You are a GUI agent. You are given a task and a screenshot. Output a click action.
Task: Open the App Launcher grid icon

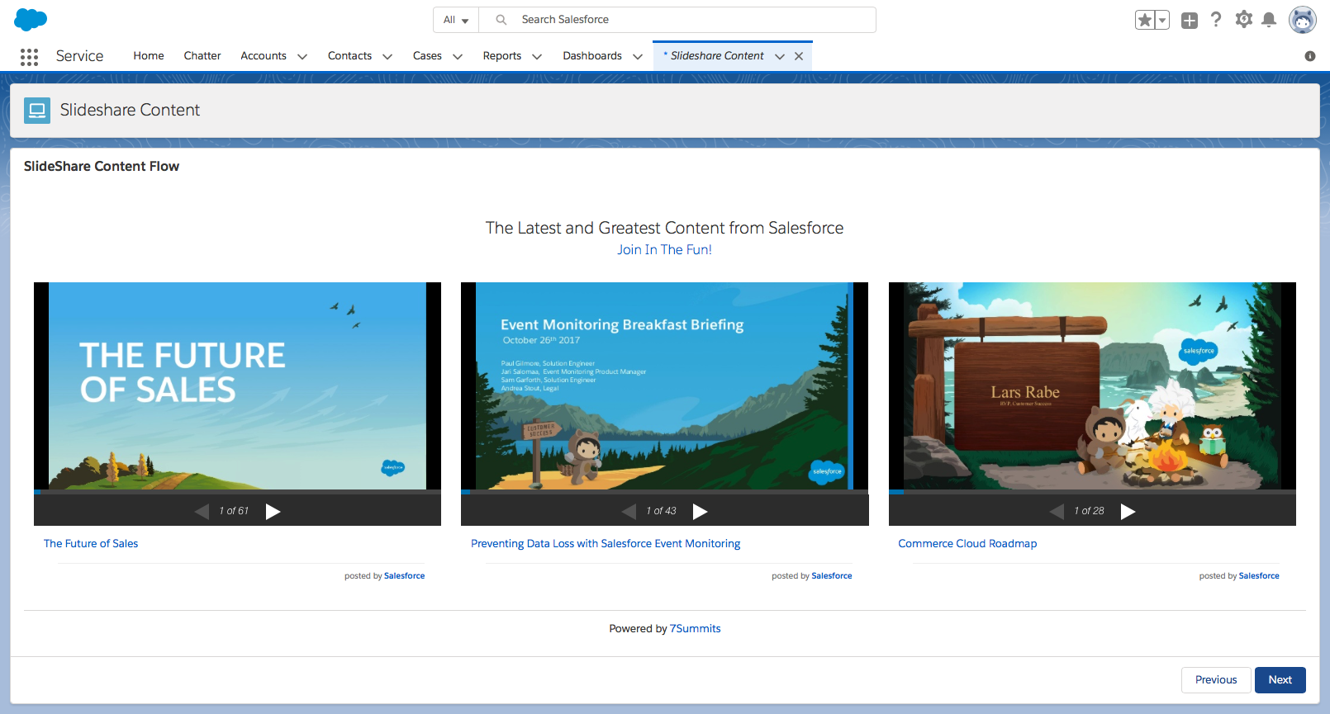click(29, 56)
